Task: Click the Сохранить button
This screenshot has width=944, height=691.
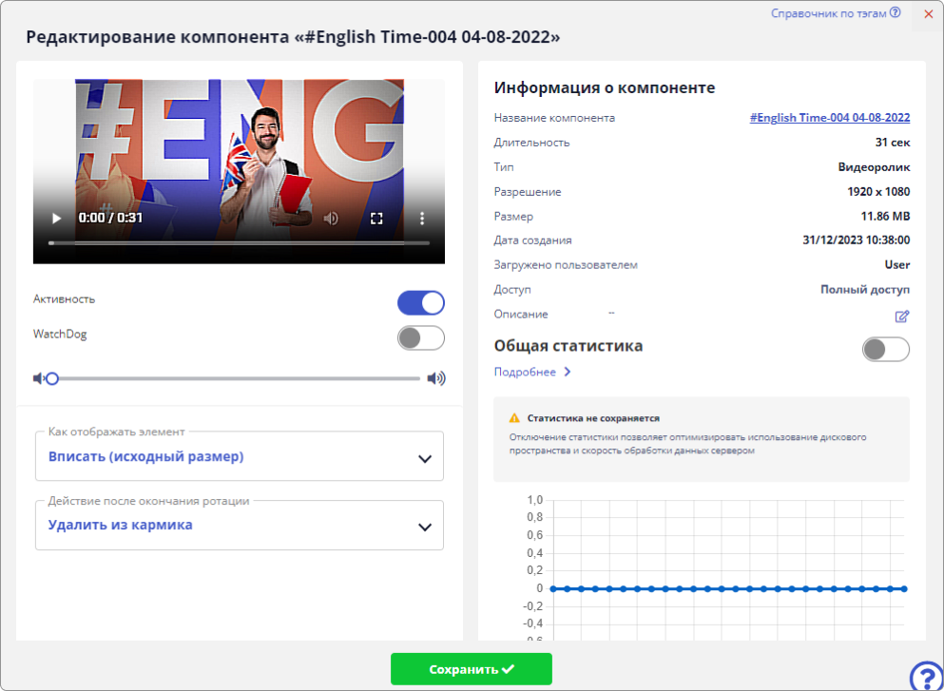Action: (471, 669)
